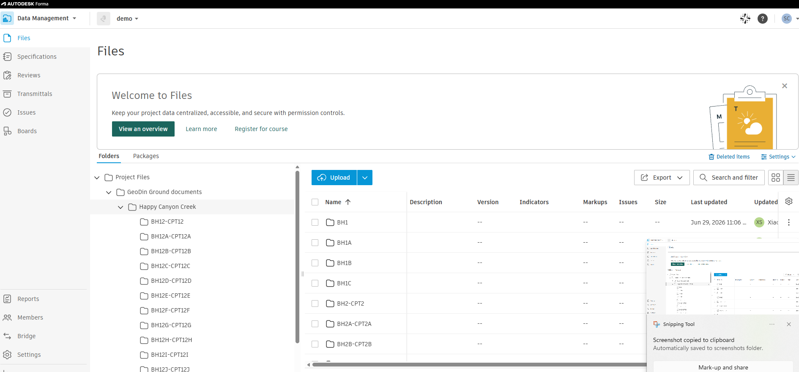The image size is (799, 372).
Task: Switch to grid thumbnail view
Action: (x=776, y=178)
